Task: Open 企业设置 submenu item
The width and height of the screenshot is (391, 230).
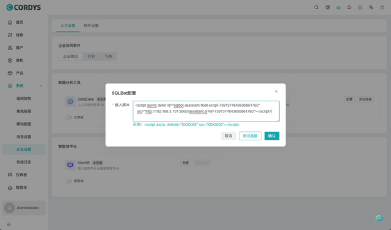Action: click(x=24, y=149)
